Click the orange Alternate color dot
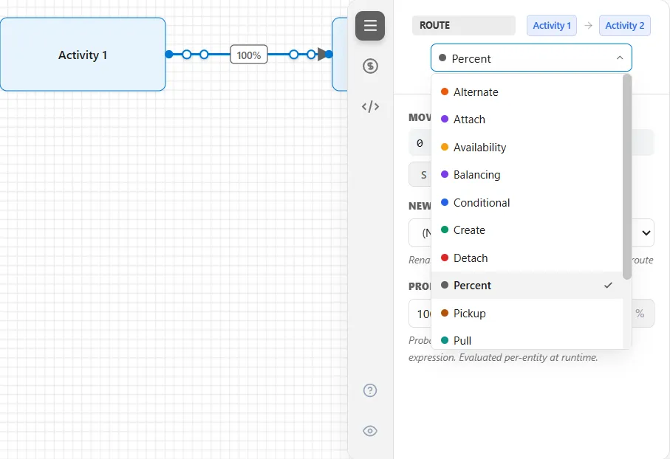 pyautogui.click(x=445, y=92)
